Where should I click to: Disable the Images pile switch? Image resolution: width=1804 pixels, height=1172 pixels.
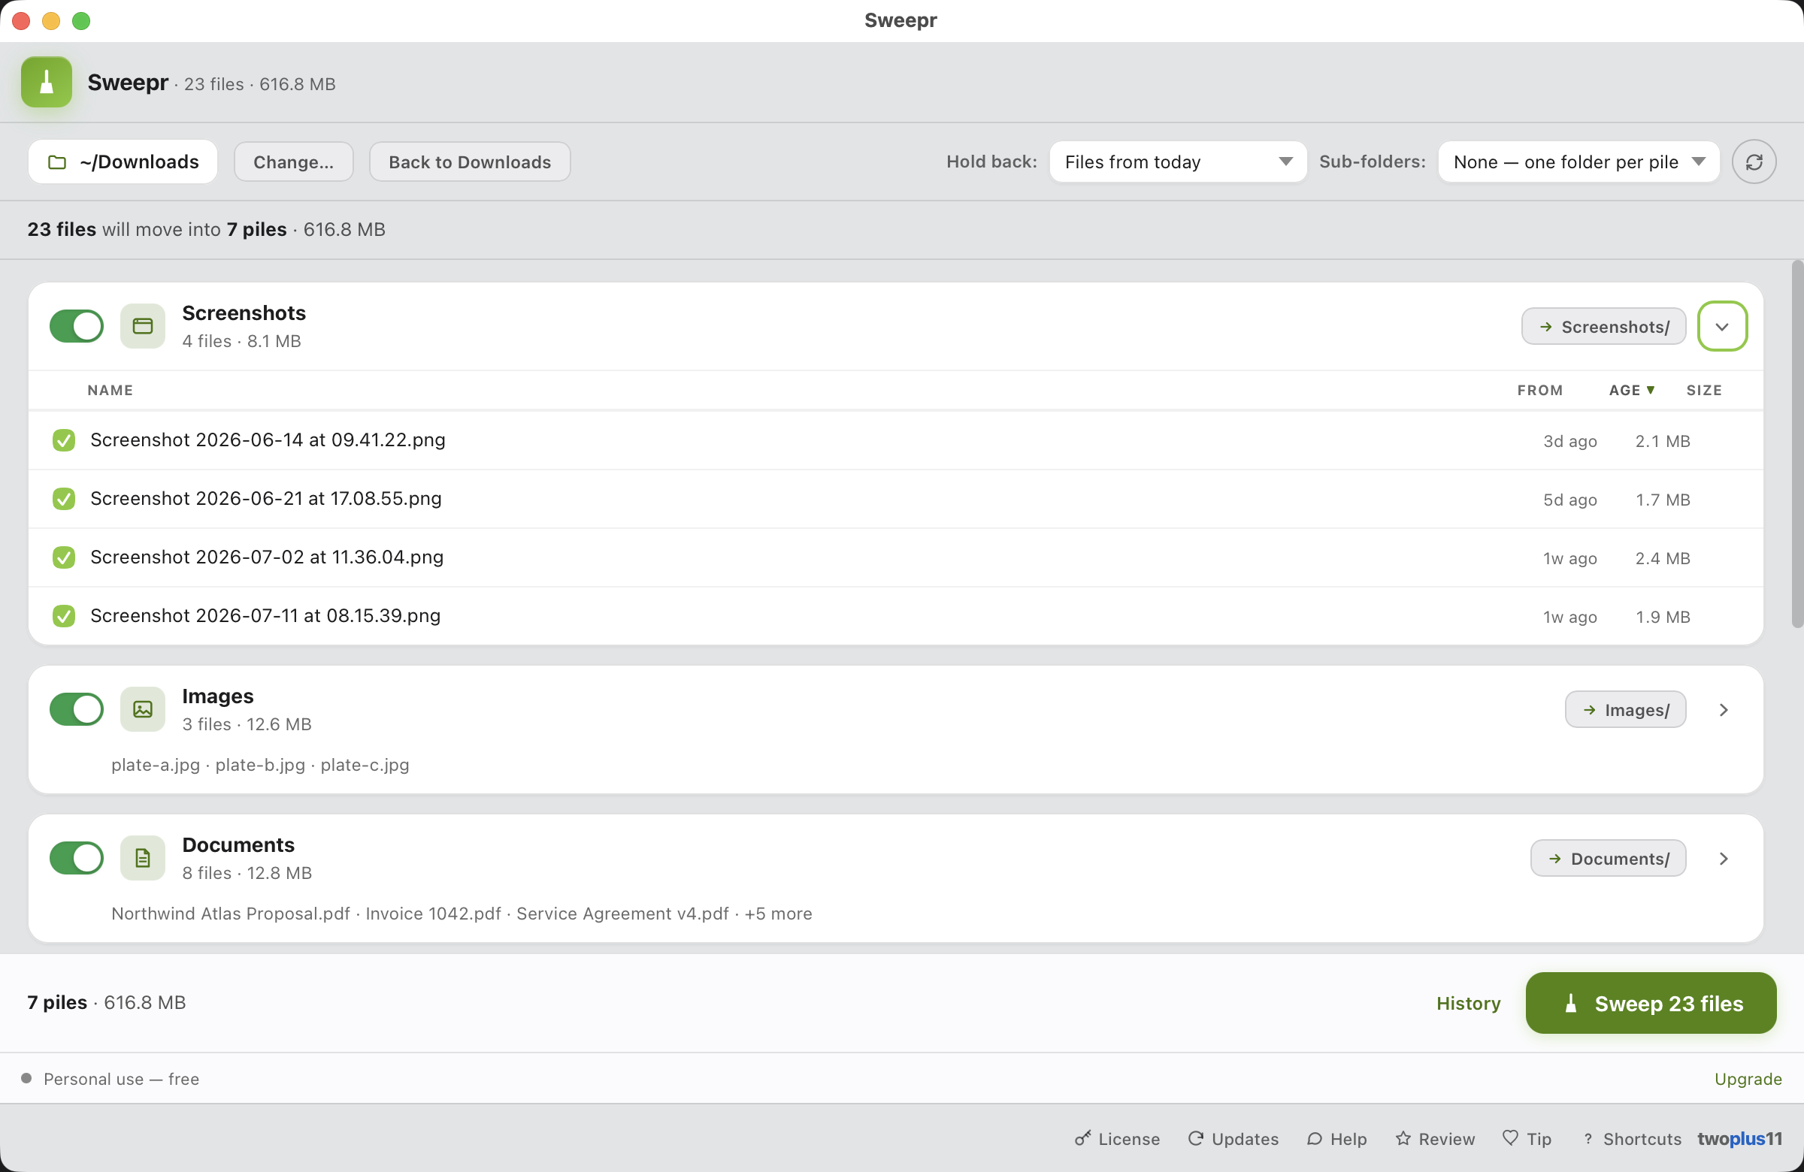click(x=77, y=709)
